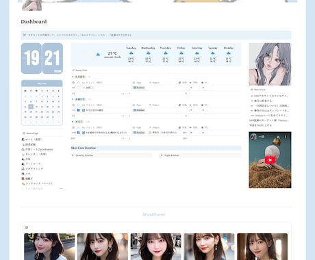This screenshot has width=315, height=260.
Task: Click the list icon beside Next Action heading
Action: (251, 90)
